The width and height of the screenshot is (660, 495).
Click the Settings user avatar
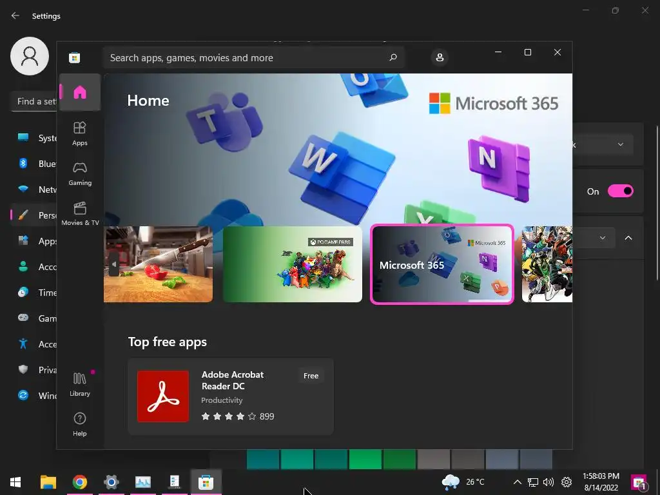[30, 56]
